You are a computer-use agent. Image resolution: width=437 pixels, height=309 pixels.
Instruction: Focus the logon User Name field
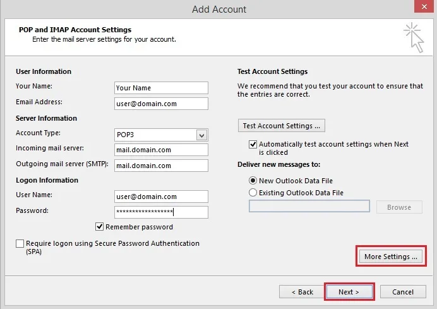pyautogui.click(x=161, y=197)
